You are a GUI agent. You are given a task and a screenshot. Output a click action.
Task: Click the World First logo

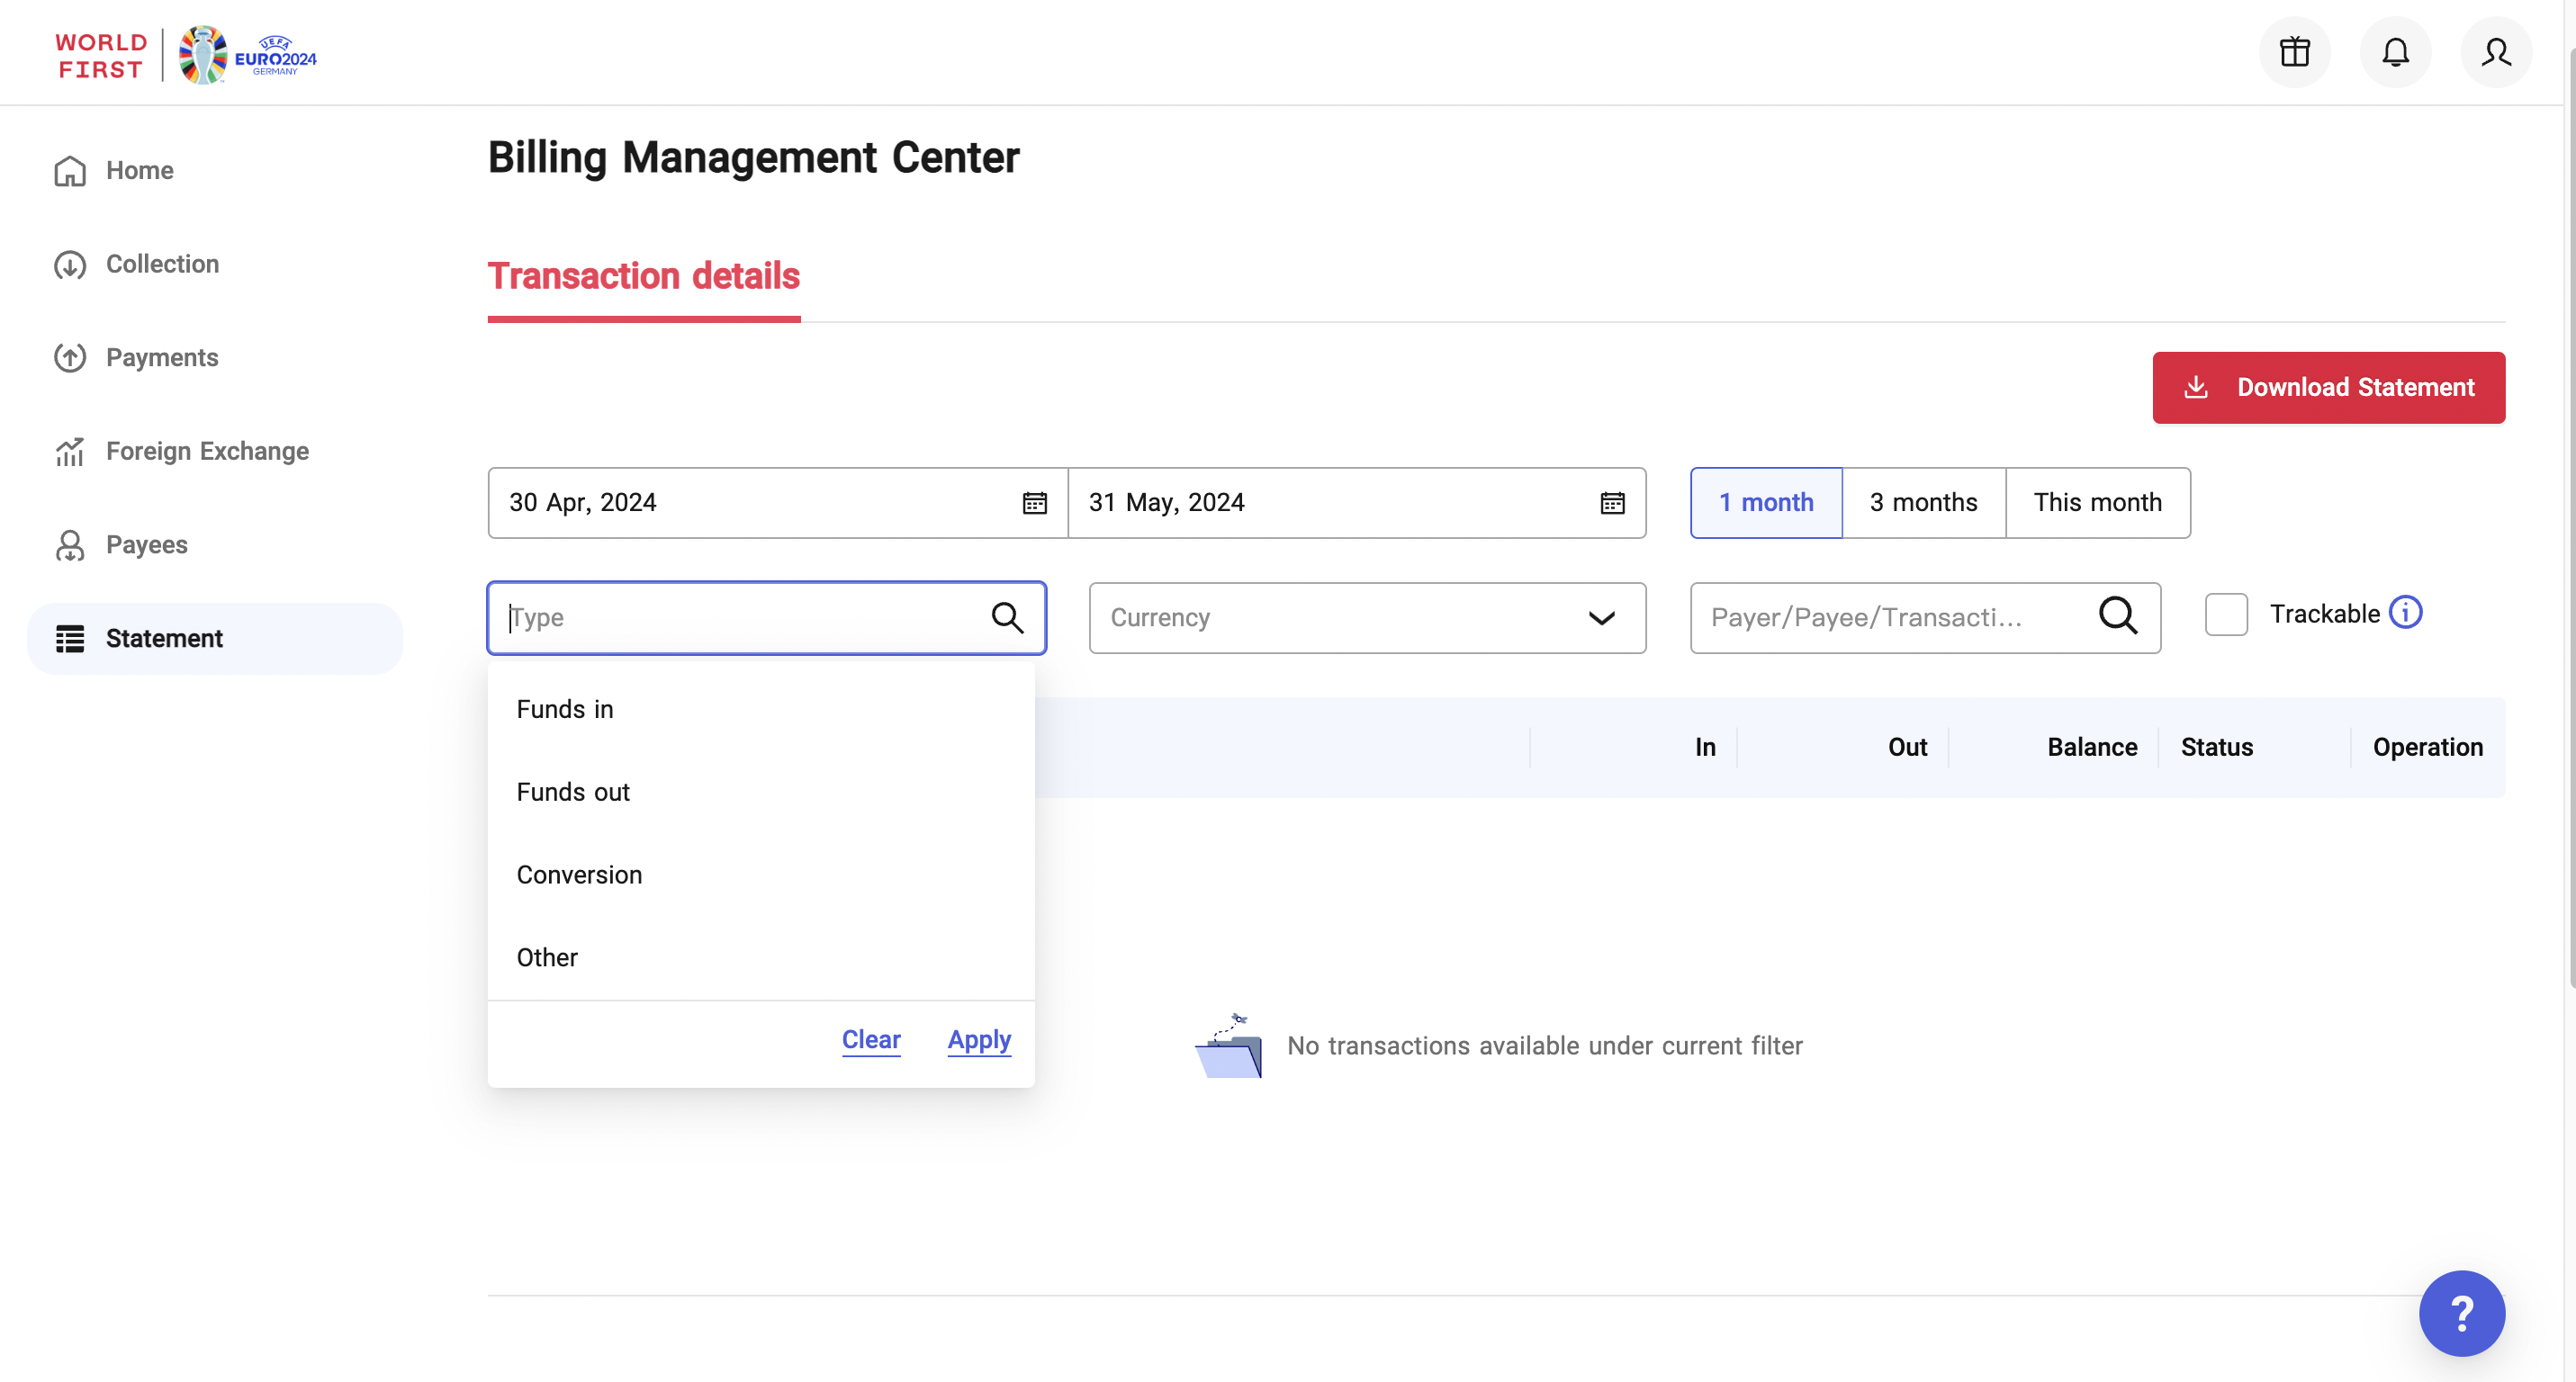pyautogui.click(x=100, y=56)
